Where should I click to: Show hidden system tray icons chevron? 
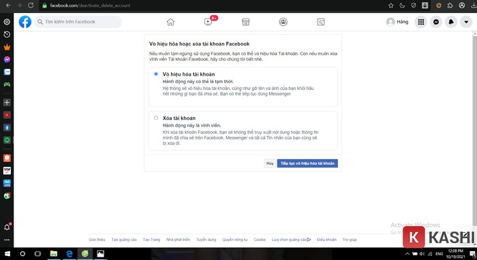click(x=407, y=254)
